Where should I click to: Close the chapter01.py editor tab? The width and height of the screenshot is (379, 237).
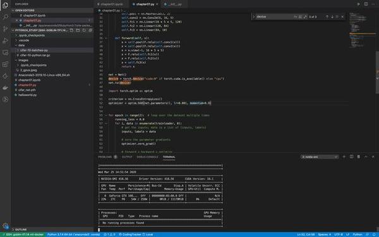[x=157, y=4]
